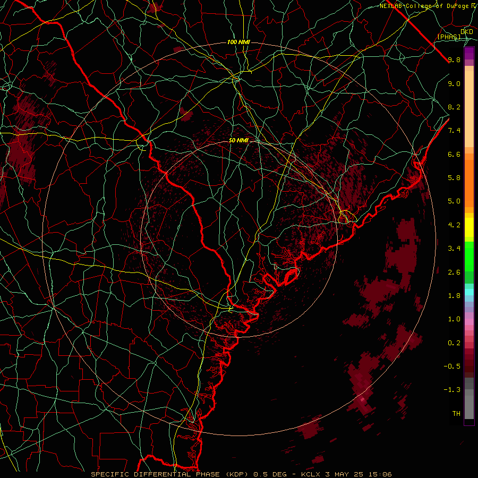
Task: Click the 5.8 value on the color scale
Action: click(454, 178)
